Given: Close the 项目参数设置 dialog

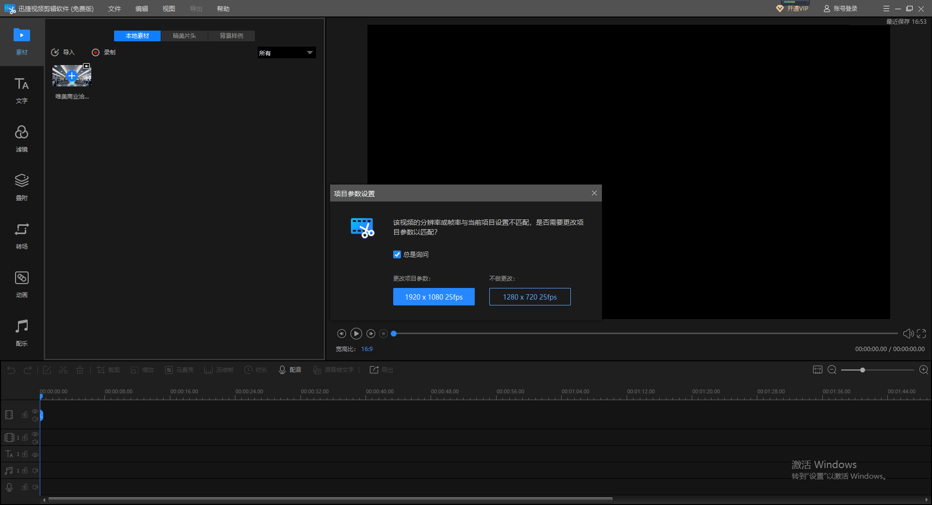Looking at the screenshot, I should coord(594,193).
